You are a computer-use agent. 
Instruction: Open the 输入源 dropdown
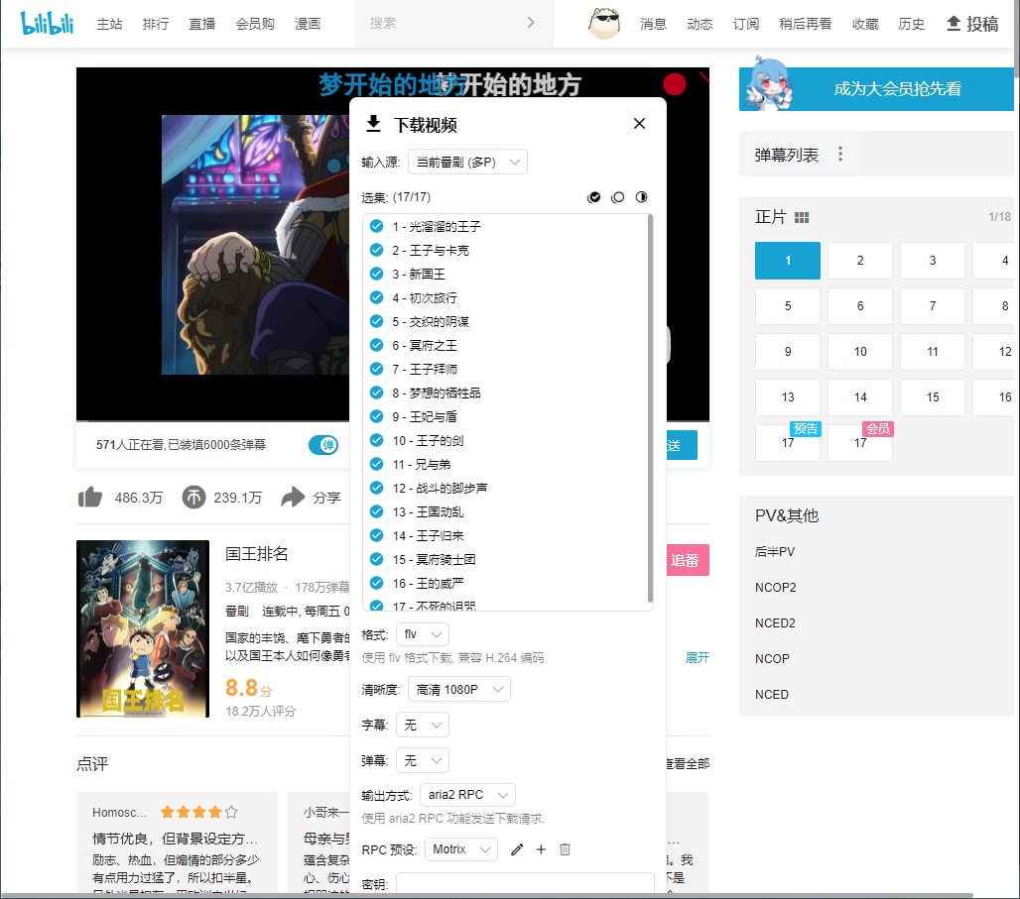(x=467, y=162)
